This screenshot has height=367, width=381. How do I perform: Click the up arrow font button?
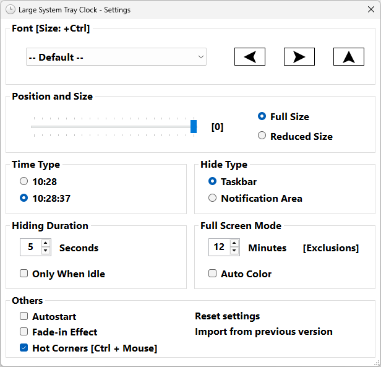(x=349, y=57)
